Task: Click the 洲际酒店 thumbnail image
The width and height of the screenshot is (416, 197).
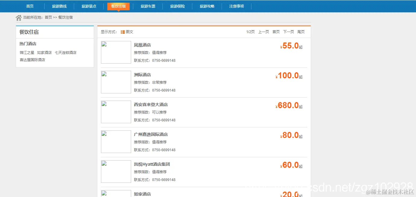Action: (x=116, y=82)
